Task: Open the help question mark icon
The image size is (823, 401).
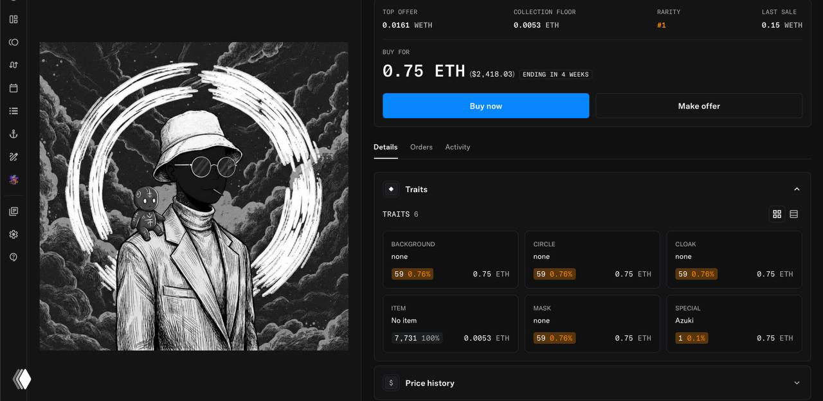Action: [x=14, y=257]
